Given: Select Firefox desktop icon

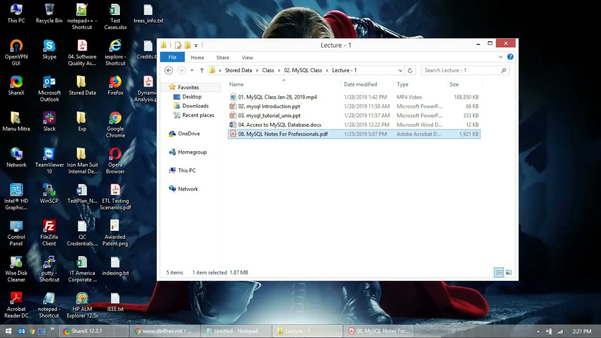Looking at the screenshot, I should 115,85.
